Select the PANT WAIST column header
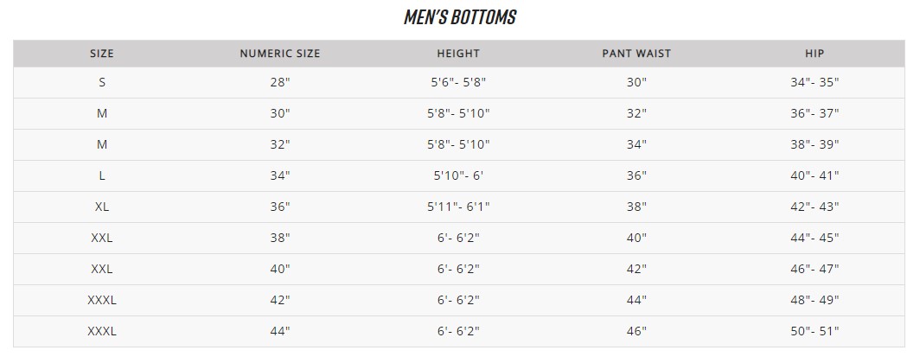Screen dimensions: 920x363 [636, 54]
